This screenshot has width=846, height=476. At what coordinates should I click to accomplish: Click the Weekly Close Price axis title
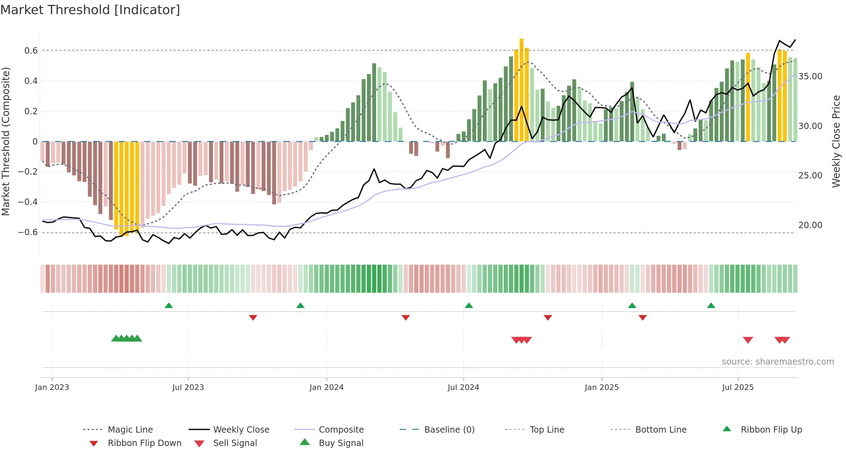(x=836, y=141)
